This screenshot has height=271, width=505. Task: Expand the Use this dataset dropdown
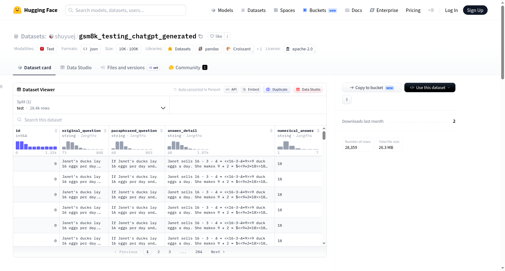tap(430, 88)
